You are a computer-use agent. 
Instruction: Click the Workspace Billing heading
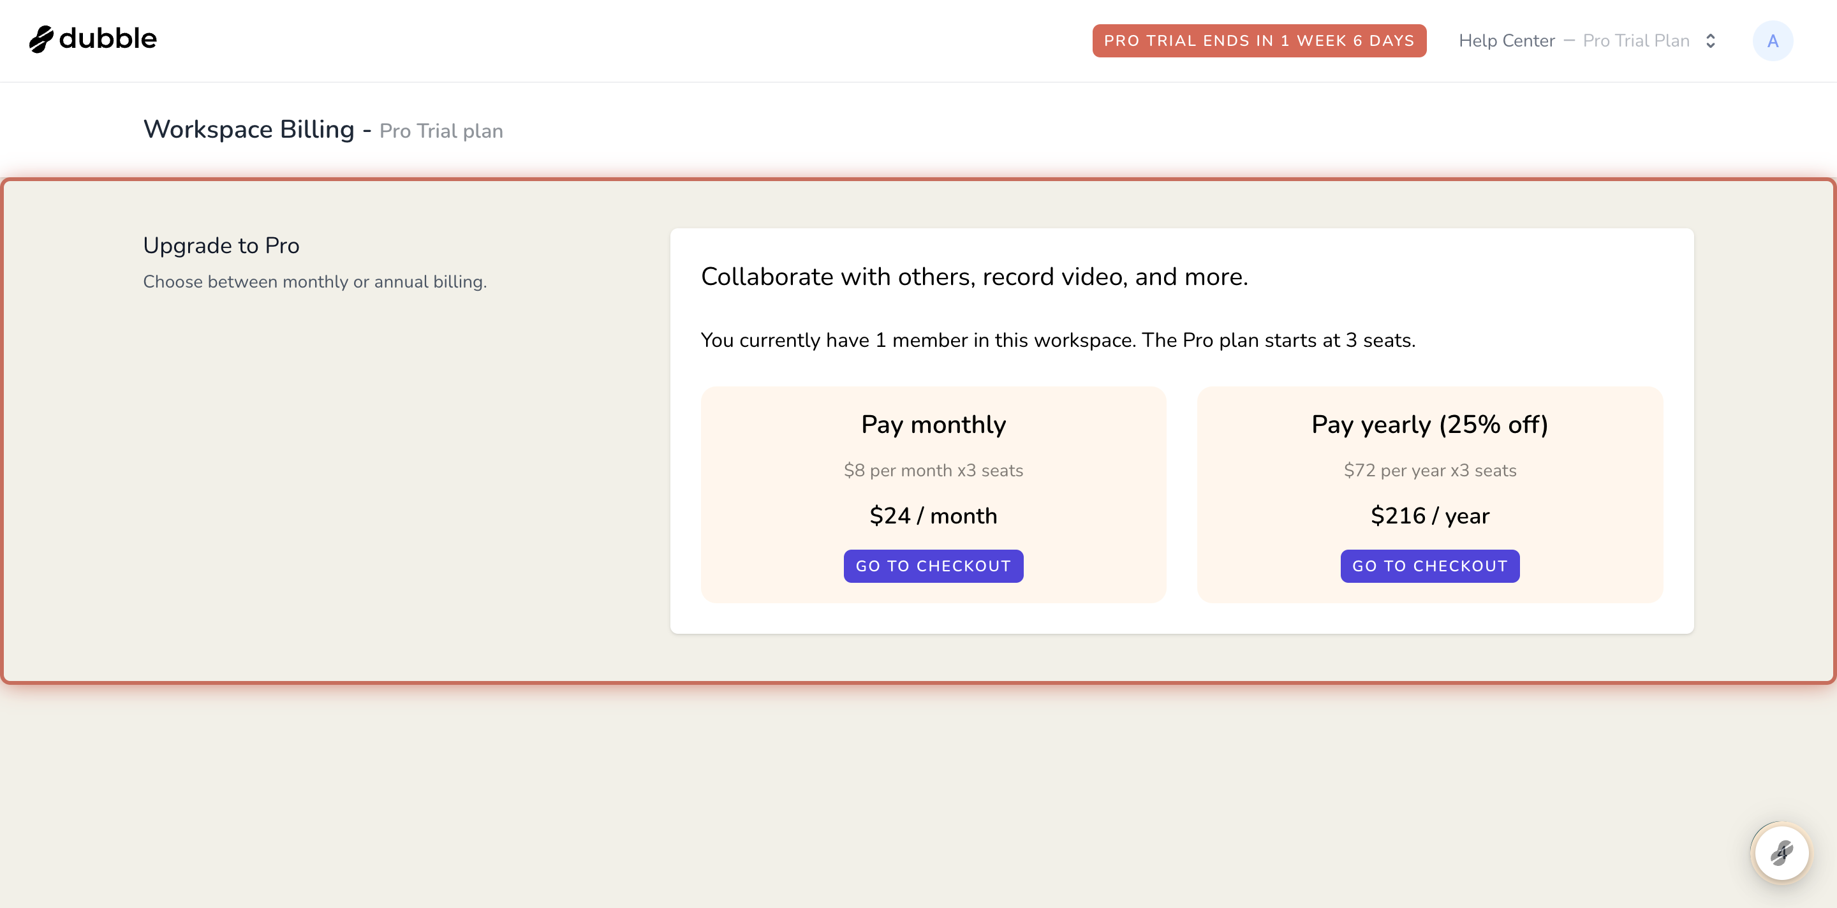(x=248, y=129)
